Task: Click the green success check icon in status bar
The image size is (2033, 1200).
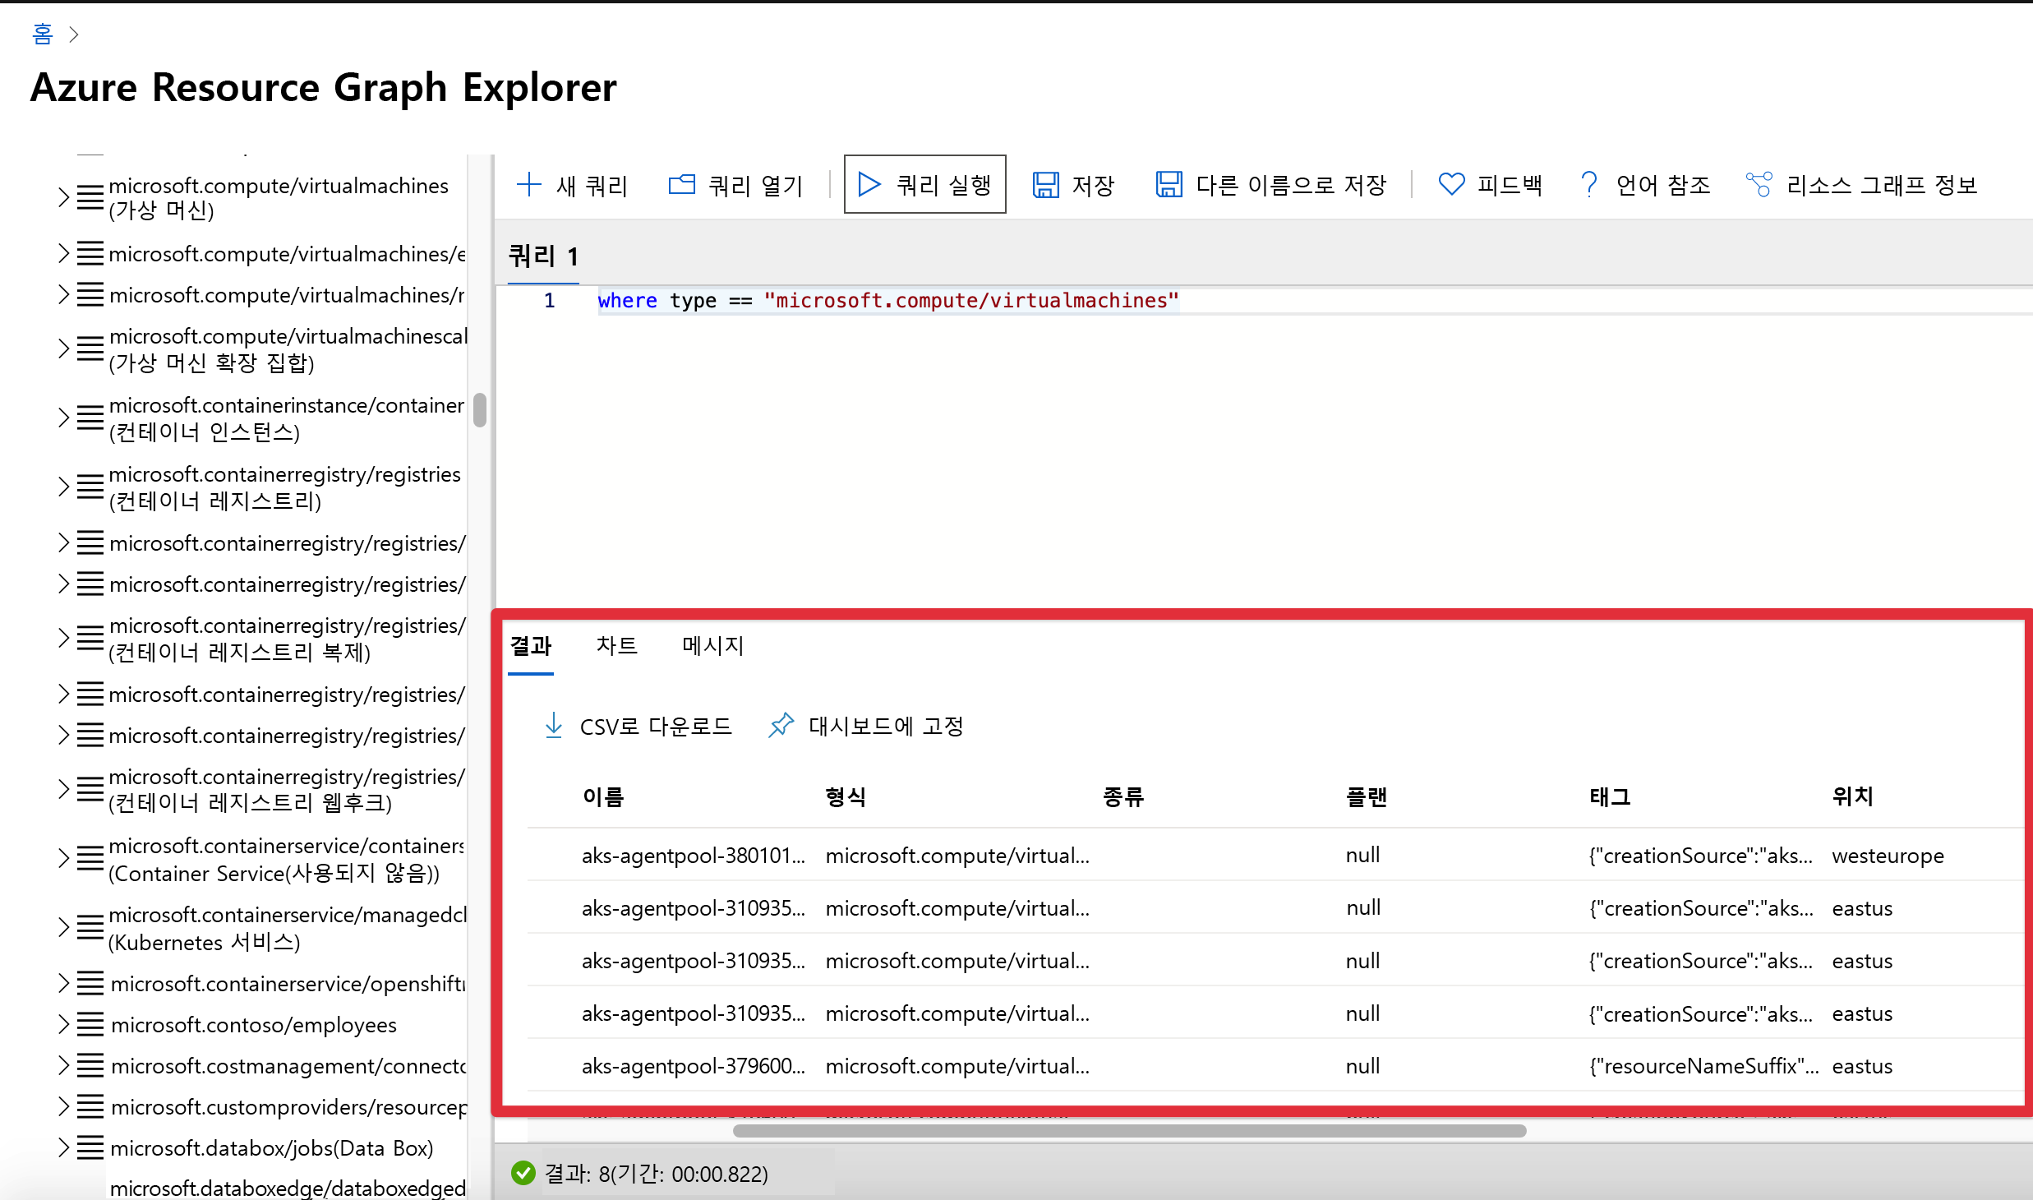Action: 523,1173
